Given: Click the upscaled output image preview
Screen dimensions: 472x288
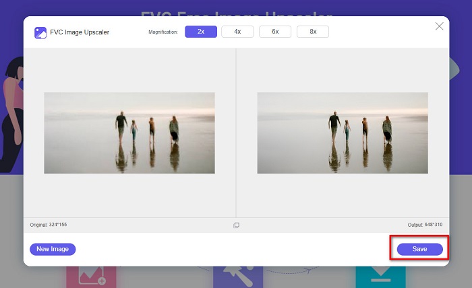Looking at the screenshot, I should pos(343,133).
